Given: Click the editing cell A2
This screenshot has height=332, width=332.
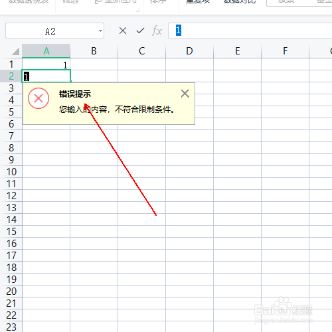Looking at the screenshot, I should click(46, 76).
